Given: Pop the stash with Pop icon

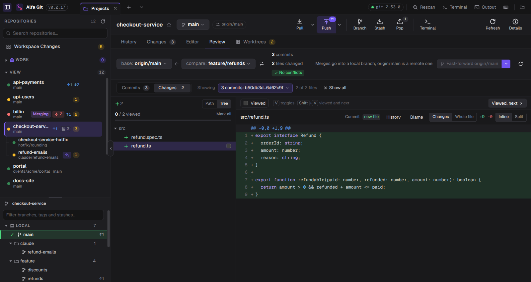Looking at the screenshot, I should [400, 25].
